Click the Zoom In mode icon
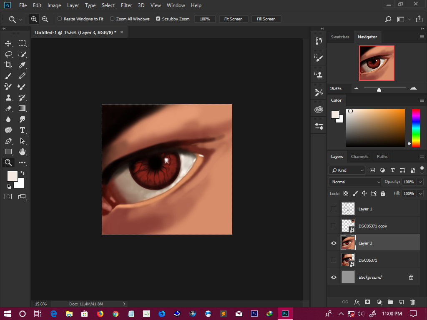 34,19
